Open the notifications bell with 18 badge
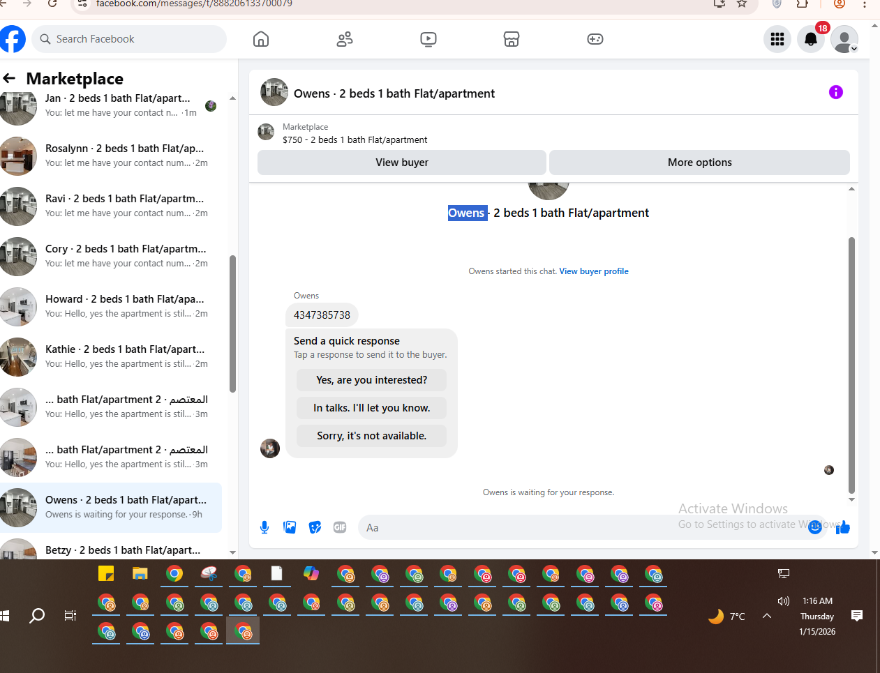Viewport: 880px width, 673px height. click(811, 39)
